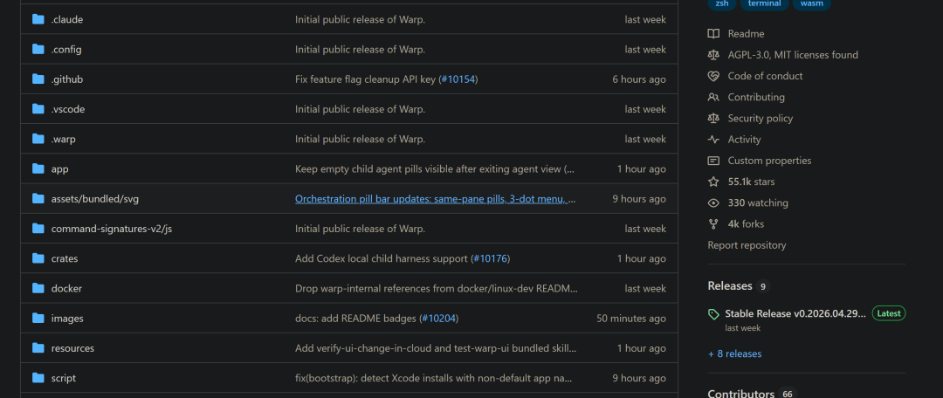Click the scale icon beside Security policy

coord(713,119)
